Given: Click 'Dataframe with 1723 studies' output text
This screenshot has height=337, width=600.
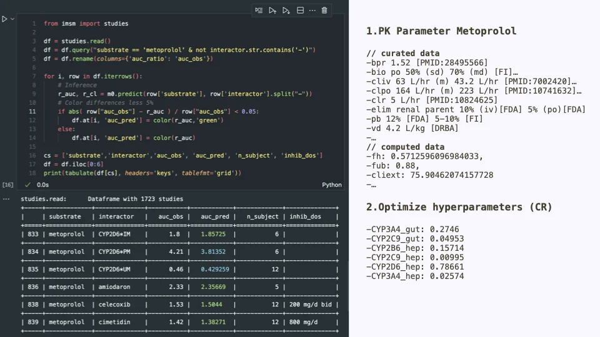Looking at the screenshot, I should (x=136, y=198).
